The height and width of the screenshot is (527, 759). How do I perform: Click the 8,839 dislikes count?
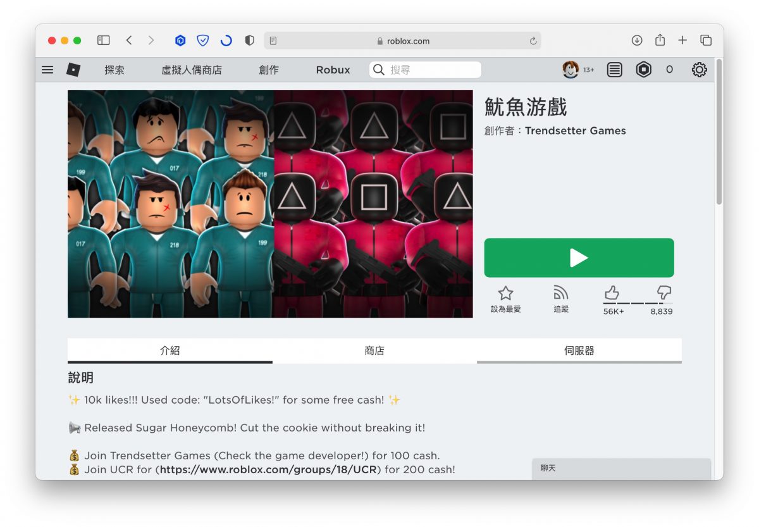662,311
